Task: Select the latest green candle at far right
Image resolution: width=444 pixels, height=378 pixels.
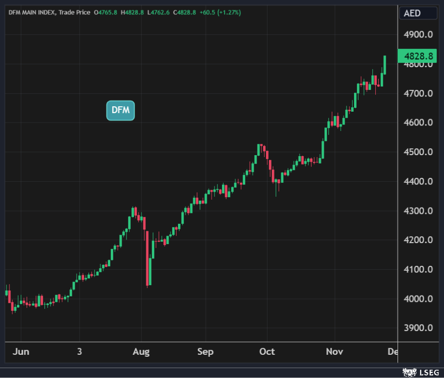Action: tap(385, 65)
